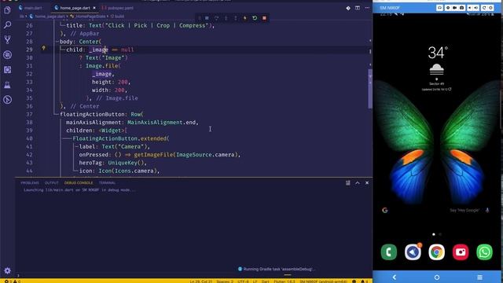Click the diamond icon in editor title bar
The width and height of the screenshot is (503, 283).
pyautogui.click(x=348, y=8)
